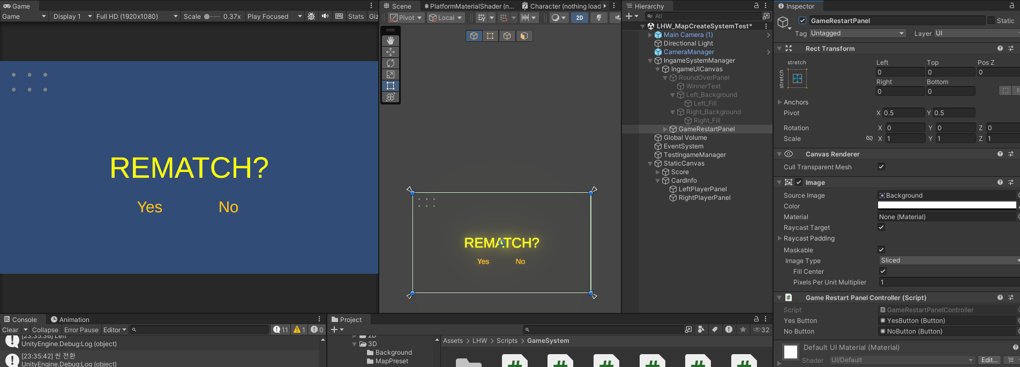
Task: Select the Transform tool below Rect tool
Action: 391,97
